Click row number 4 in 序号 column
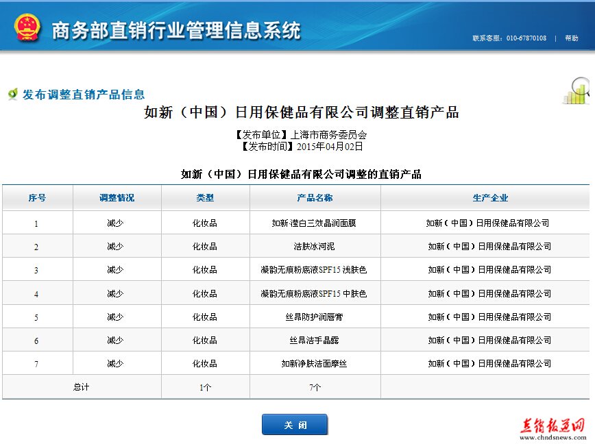 [x=36, y=294]
